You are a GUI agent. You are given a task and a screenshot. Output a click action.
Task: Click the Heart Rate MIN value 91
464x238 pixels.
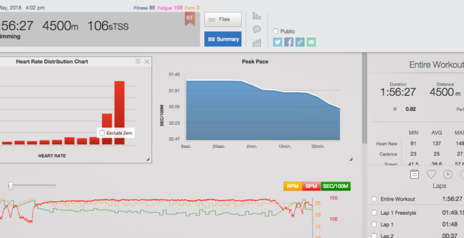click(413, 143)
